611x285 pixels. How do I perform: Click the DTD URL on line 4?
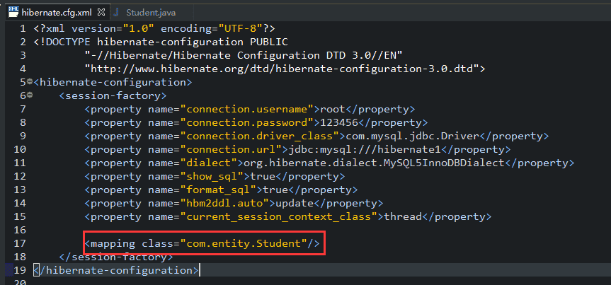283,69
